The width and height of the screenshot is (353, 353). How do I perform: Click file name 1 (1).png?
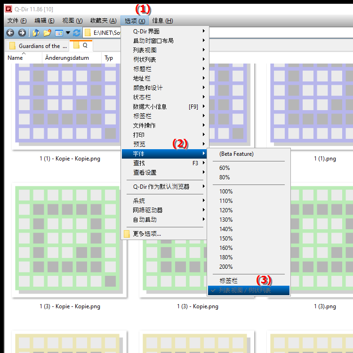point(325,159)
